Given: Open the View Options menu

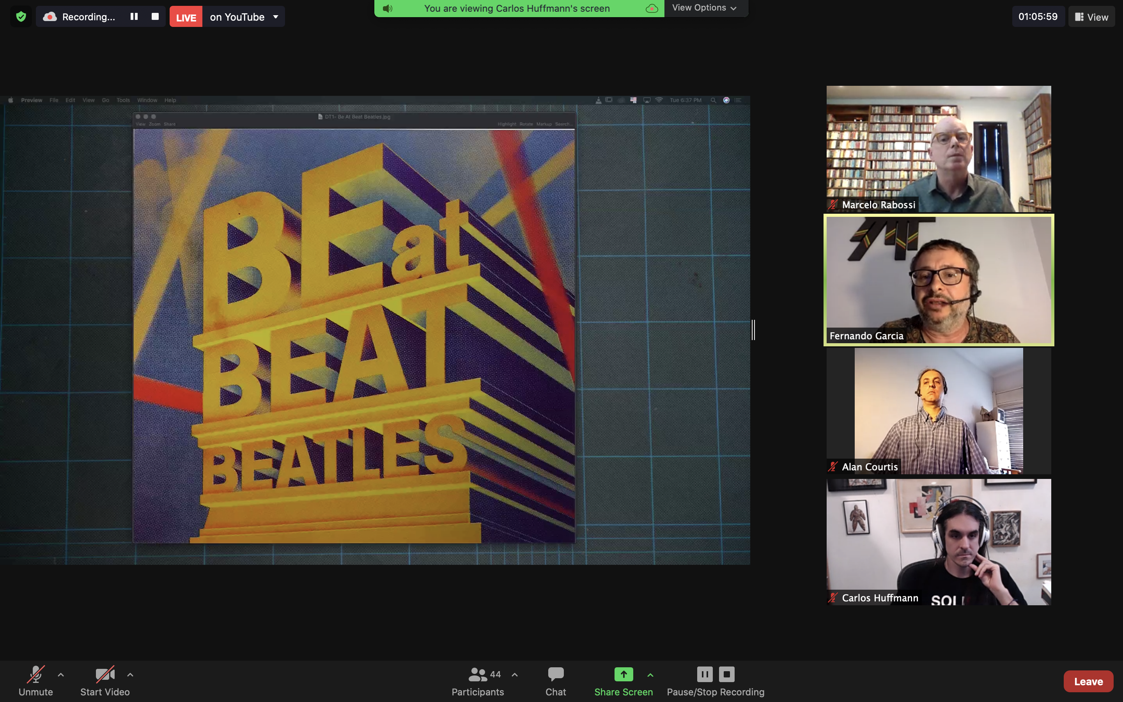Looking at the screenshot, I should 704,8.
